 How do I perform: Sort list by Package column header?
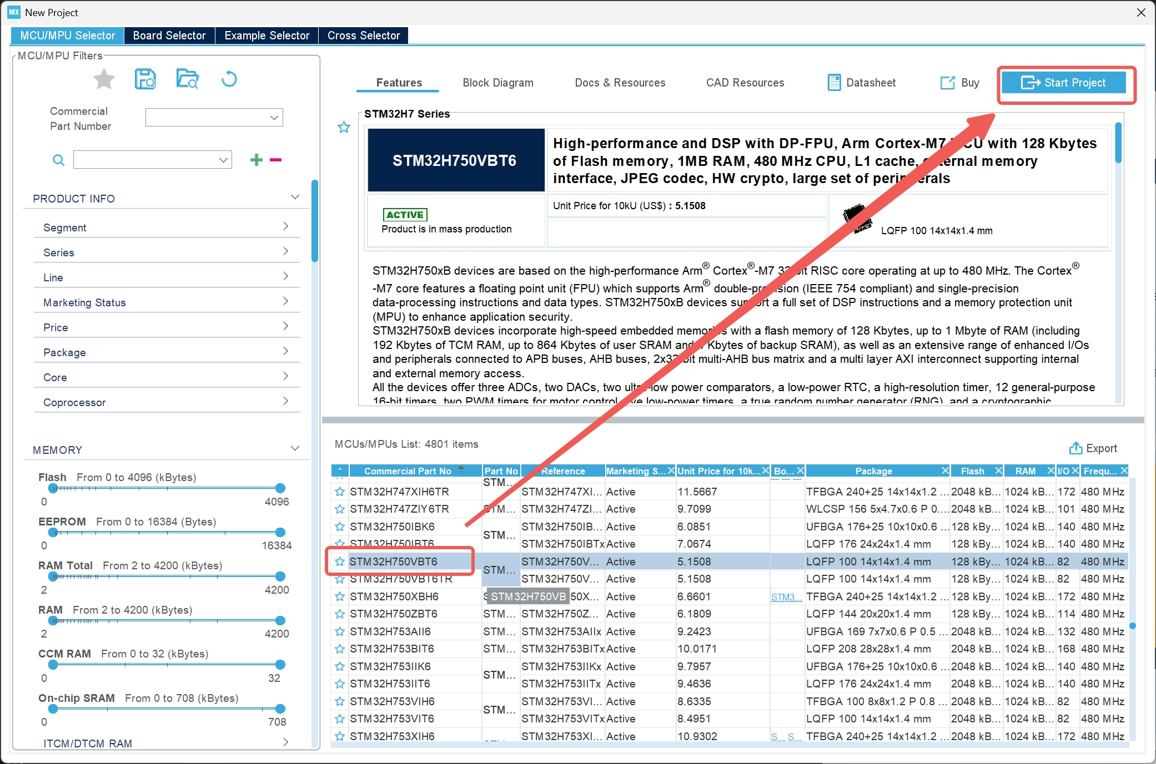tap(873, 471)
